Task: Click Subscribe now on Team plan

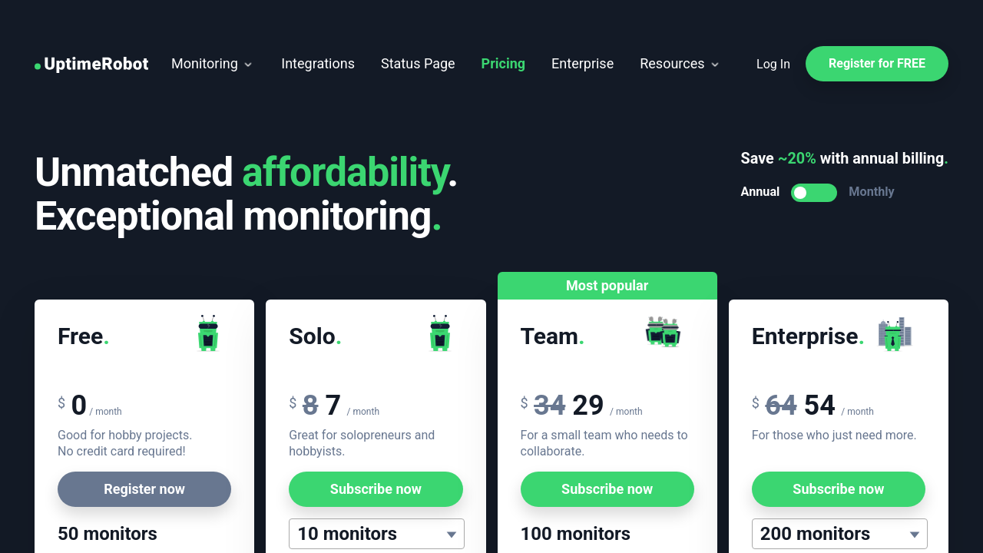Action: point(607,489)
